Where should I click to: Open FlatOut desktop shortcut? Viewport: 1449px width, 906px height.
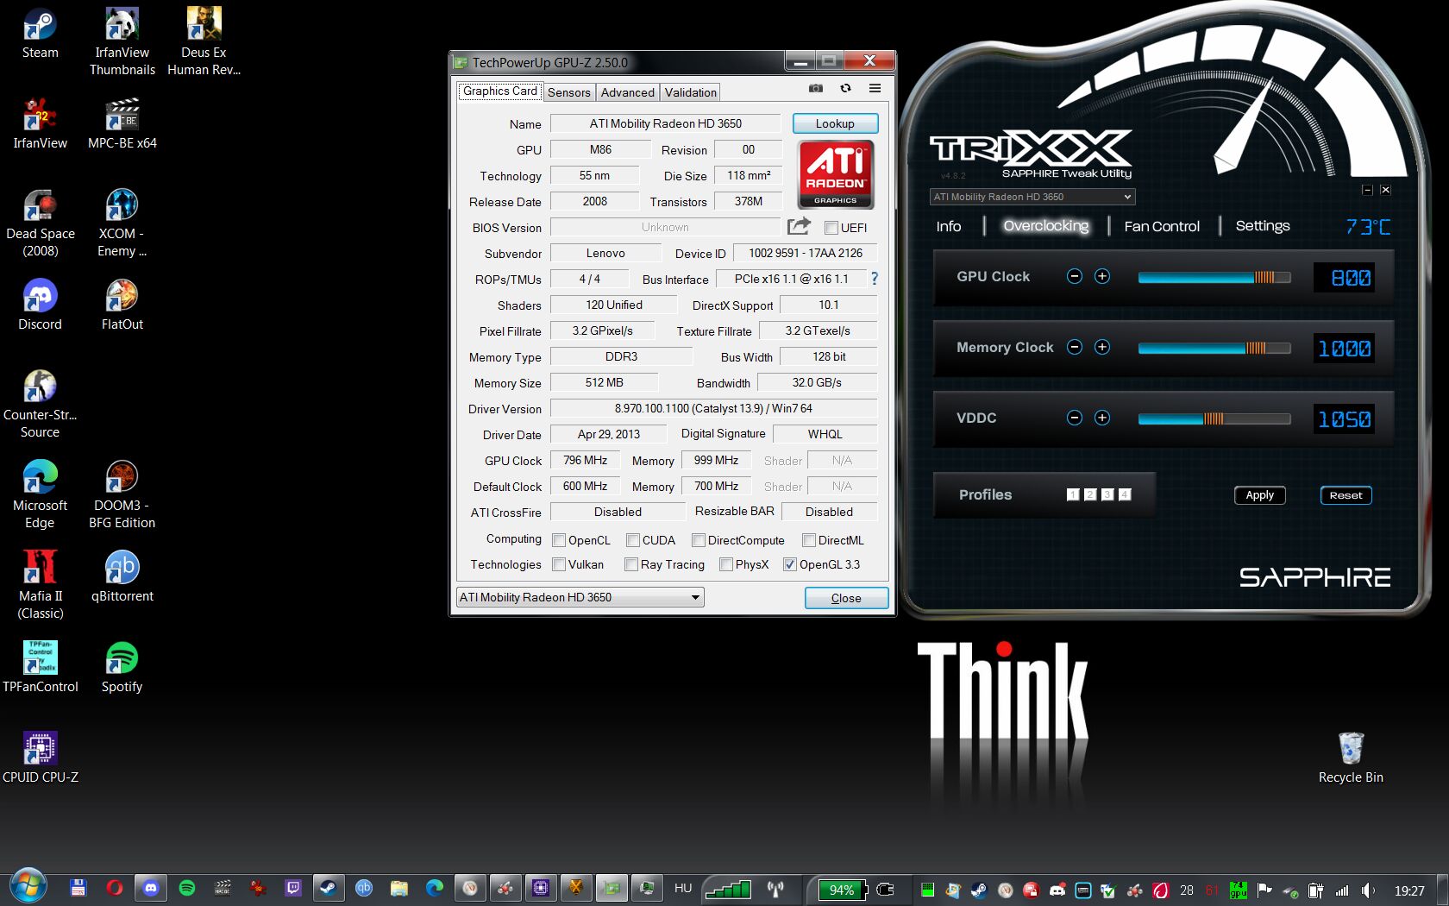[122, 305]
